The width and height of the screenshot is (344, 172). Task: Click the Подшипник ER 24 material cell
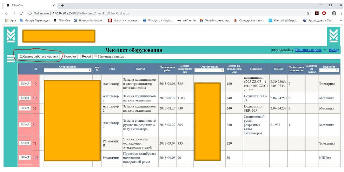point(256,98)
